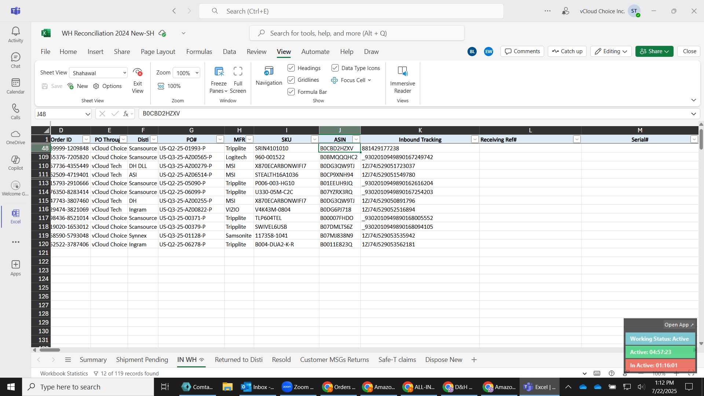Toggle the Gridlines checkbox
The width and height of the screenshot is (704, 396).
(291, 80)
